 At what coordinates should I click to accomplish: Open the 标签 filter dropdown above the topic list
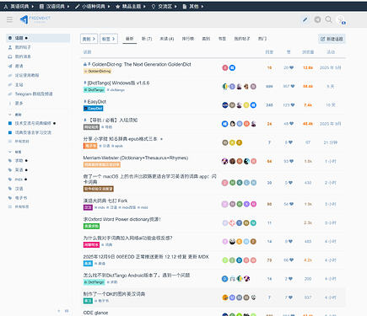(x=109, y=39)
